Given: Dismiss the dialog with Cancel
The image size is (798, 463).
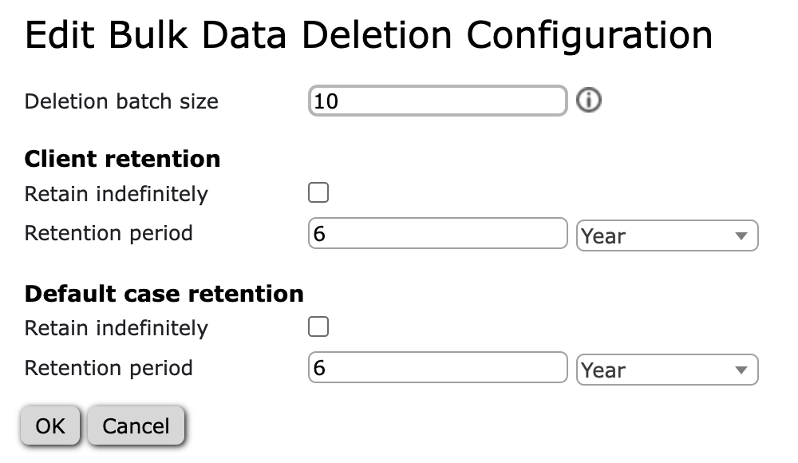Looking at the screenshot, I should [136, 425].
